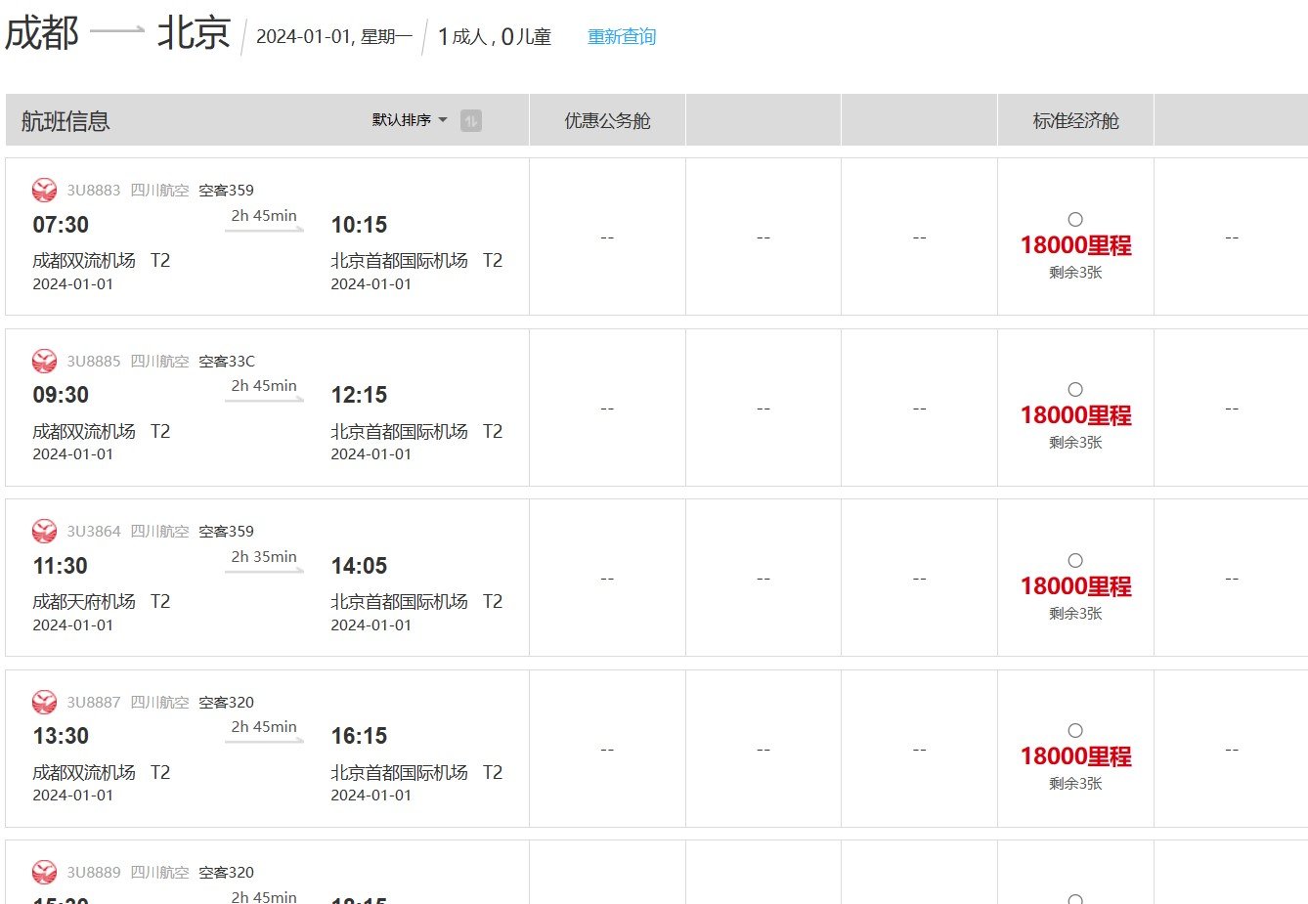Viewport: 1308px width, 904px height.
Task: Click the 剩余3张 note on flight 3U8885
Action: (1075, 443)
